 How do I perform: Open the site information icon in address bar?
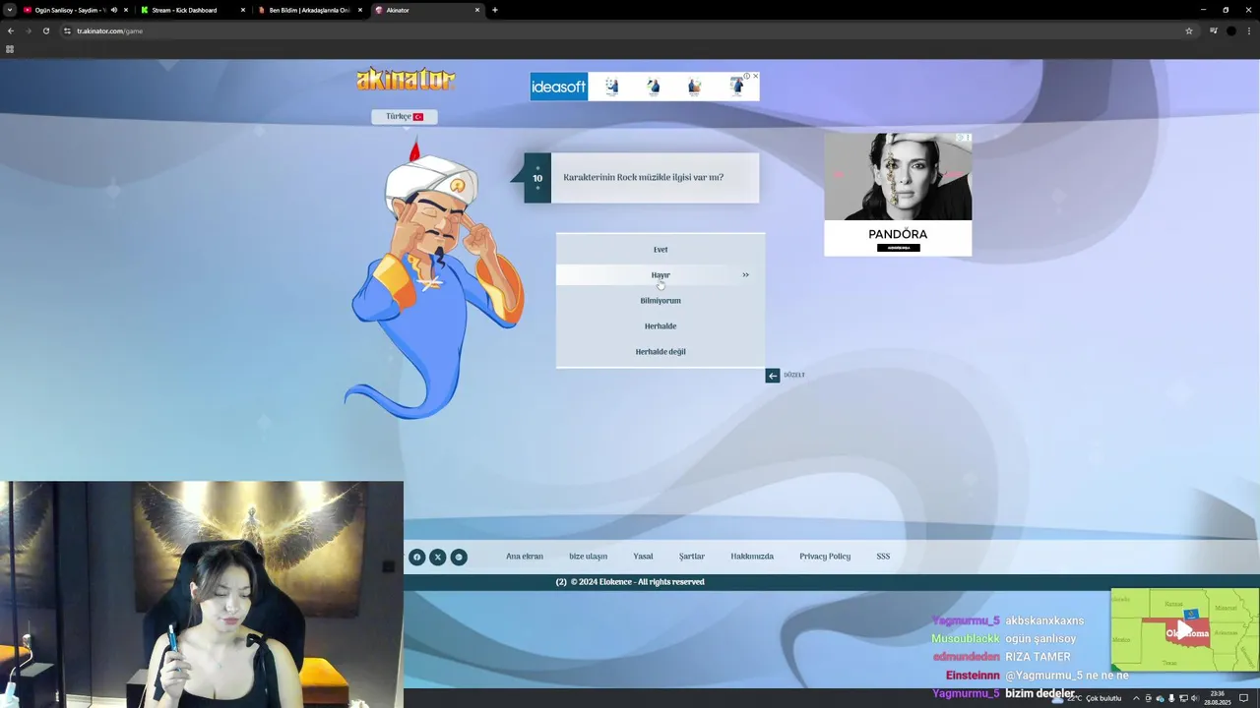click(68, 30)
